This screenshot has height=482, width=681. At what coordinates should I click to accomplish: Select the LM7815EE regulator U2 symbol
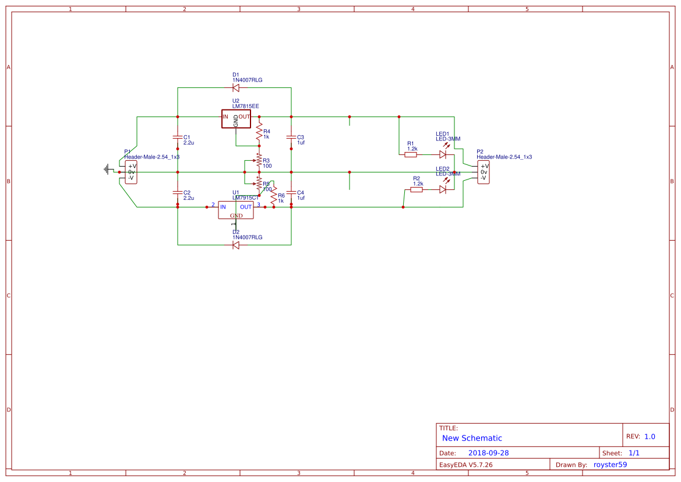tap(236, 118)
